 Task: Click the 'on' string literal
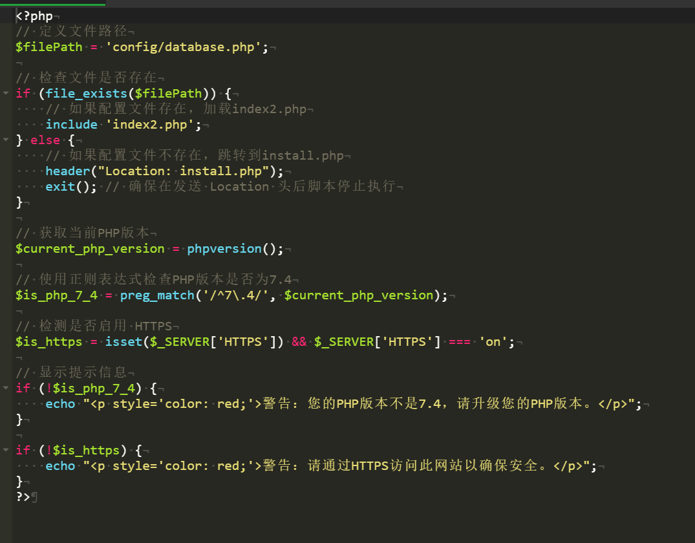point(493,342)
